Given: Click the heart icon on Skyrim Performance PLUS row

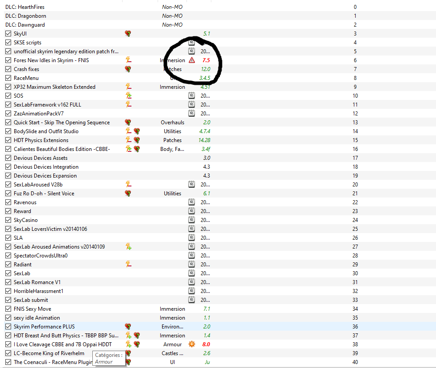Looking at the screenshot, I should [x=128, y=327].
